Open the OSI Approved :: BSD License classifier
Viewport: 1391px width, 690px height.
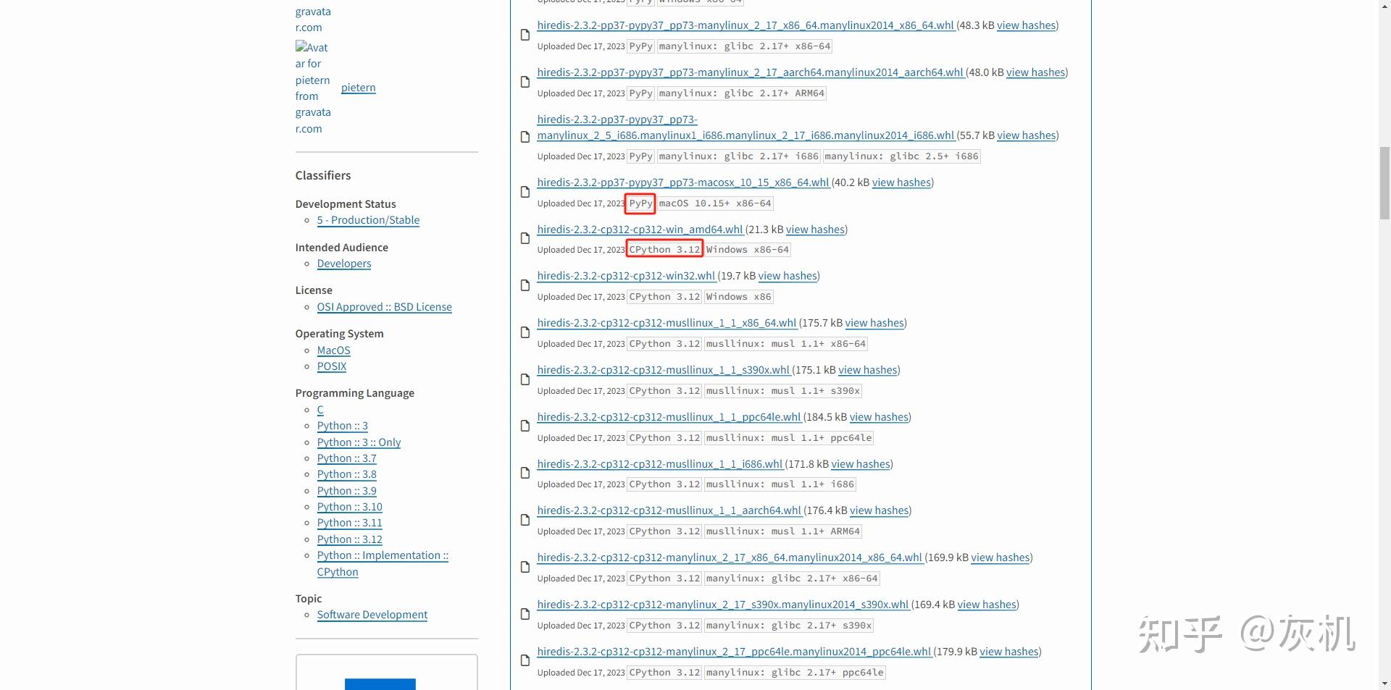[x=384, y=306]
